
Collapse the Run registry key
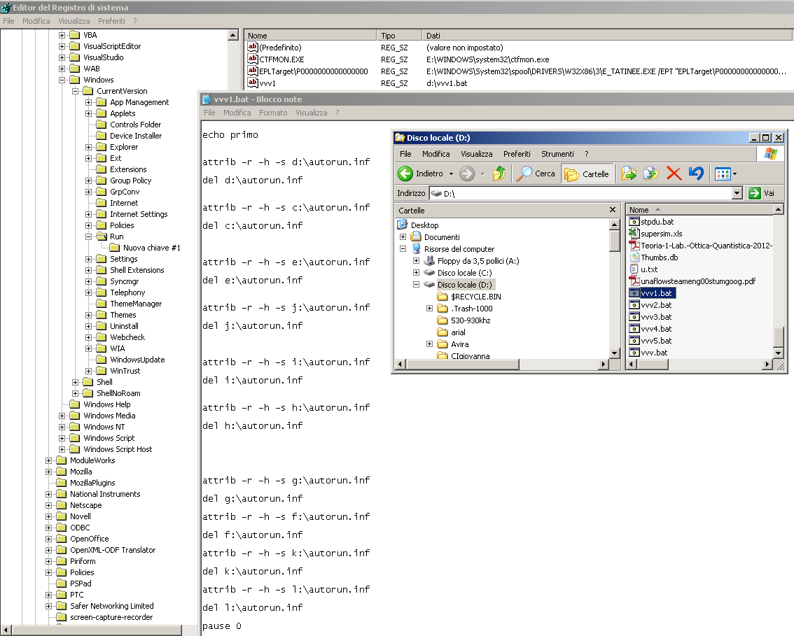(x=89, y=236)
